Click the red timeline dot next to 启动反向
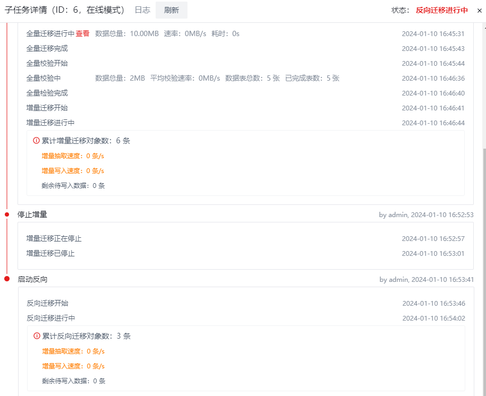 click(6, 278)
